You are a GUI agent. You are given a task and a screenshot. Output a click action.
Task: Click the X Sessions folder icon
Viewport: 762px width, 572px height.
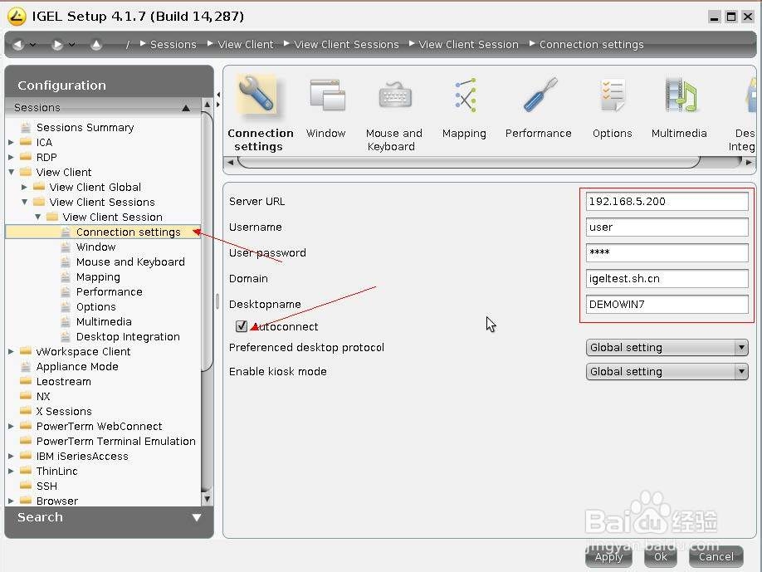26,411
